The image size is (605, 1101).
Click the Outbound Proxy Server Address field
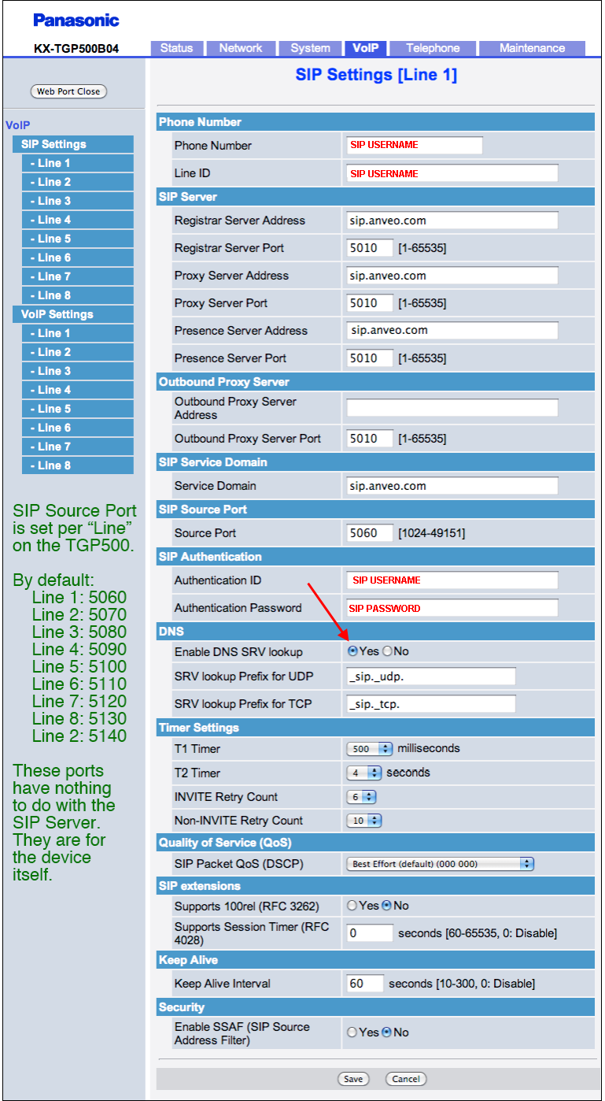click(x=452, y=408)
